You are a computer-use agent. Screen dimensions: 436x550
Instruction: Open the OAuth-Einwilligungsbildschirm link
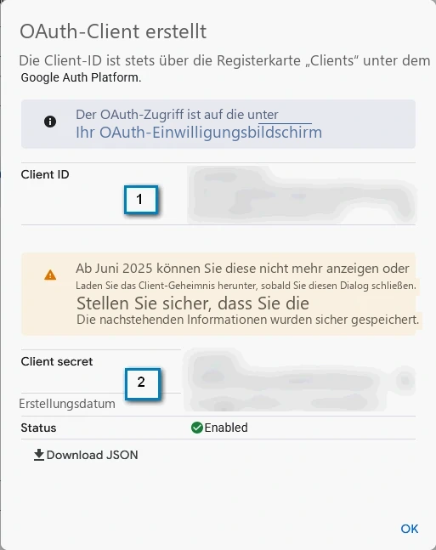[x=199, y=133]
